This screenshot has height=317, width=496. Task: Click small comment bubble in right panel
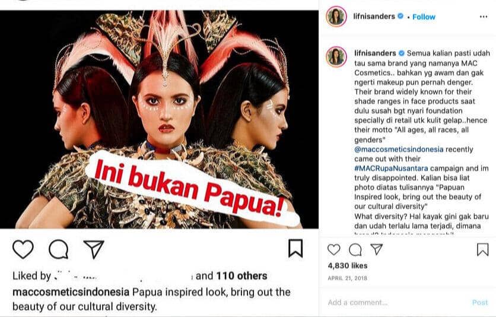(x=355, y=249)
